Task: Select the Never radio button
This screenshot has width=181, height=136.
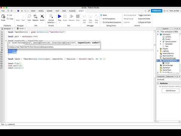Action: 101,15
